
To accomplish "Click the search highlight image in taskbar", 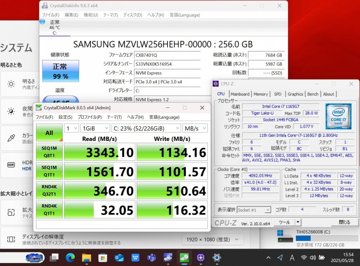I will (x=35, y=258).
